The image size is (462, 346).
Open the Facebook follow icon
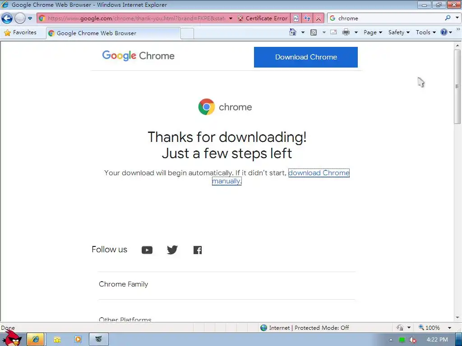[x=198, y=250]
